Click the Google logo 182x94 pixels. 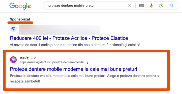click(20, 6)
